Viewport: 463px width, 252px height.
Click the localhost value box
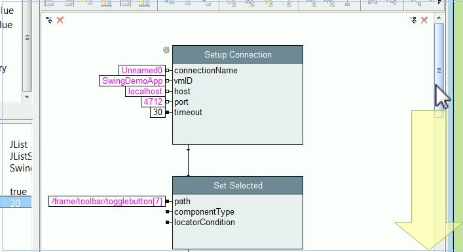pos(145,92)
